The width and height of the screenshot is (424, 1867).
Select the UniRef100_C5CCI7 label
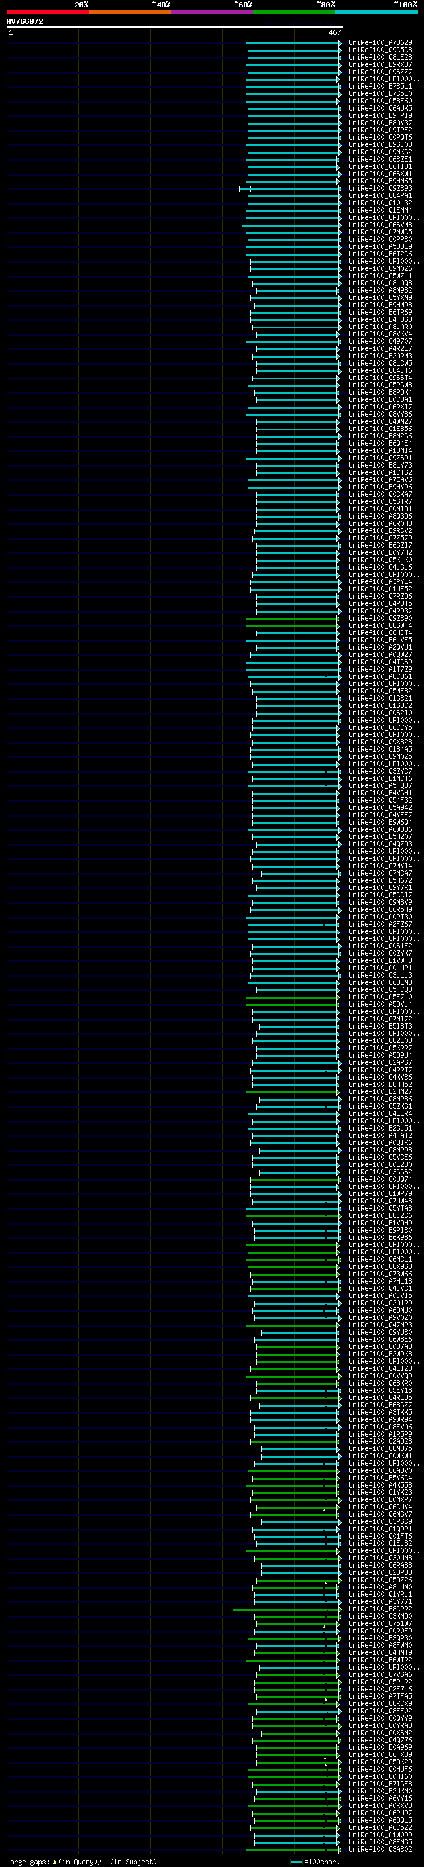tap(380, 894)
